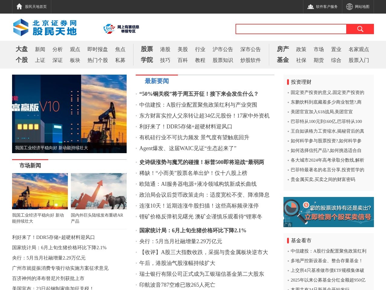Open the 炒股软件 page
This screenshot has width=386, height=290.
[x=251, y=60]
